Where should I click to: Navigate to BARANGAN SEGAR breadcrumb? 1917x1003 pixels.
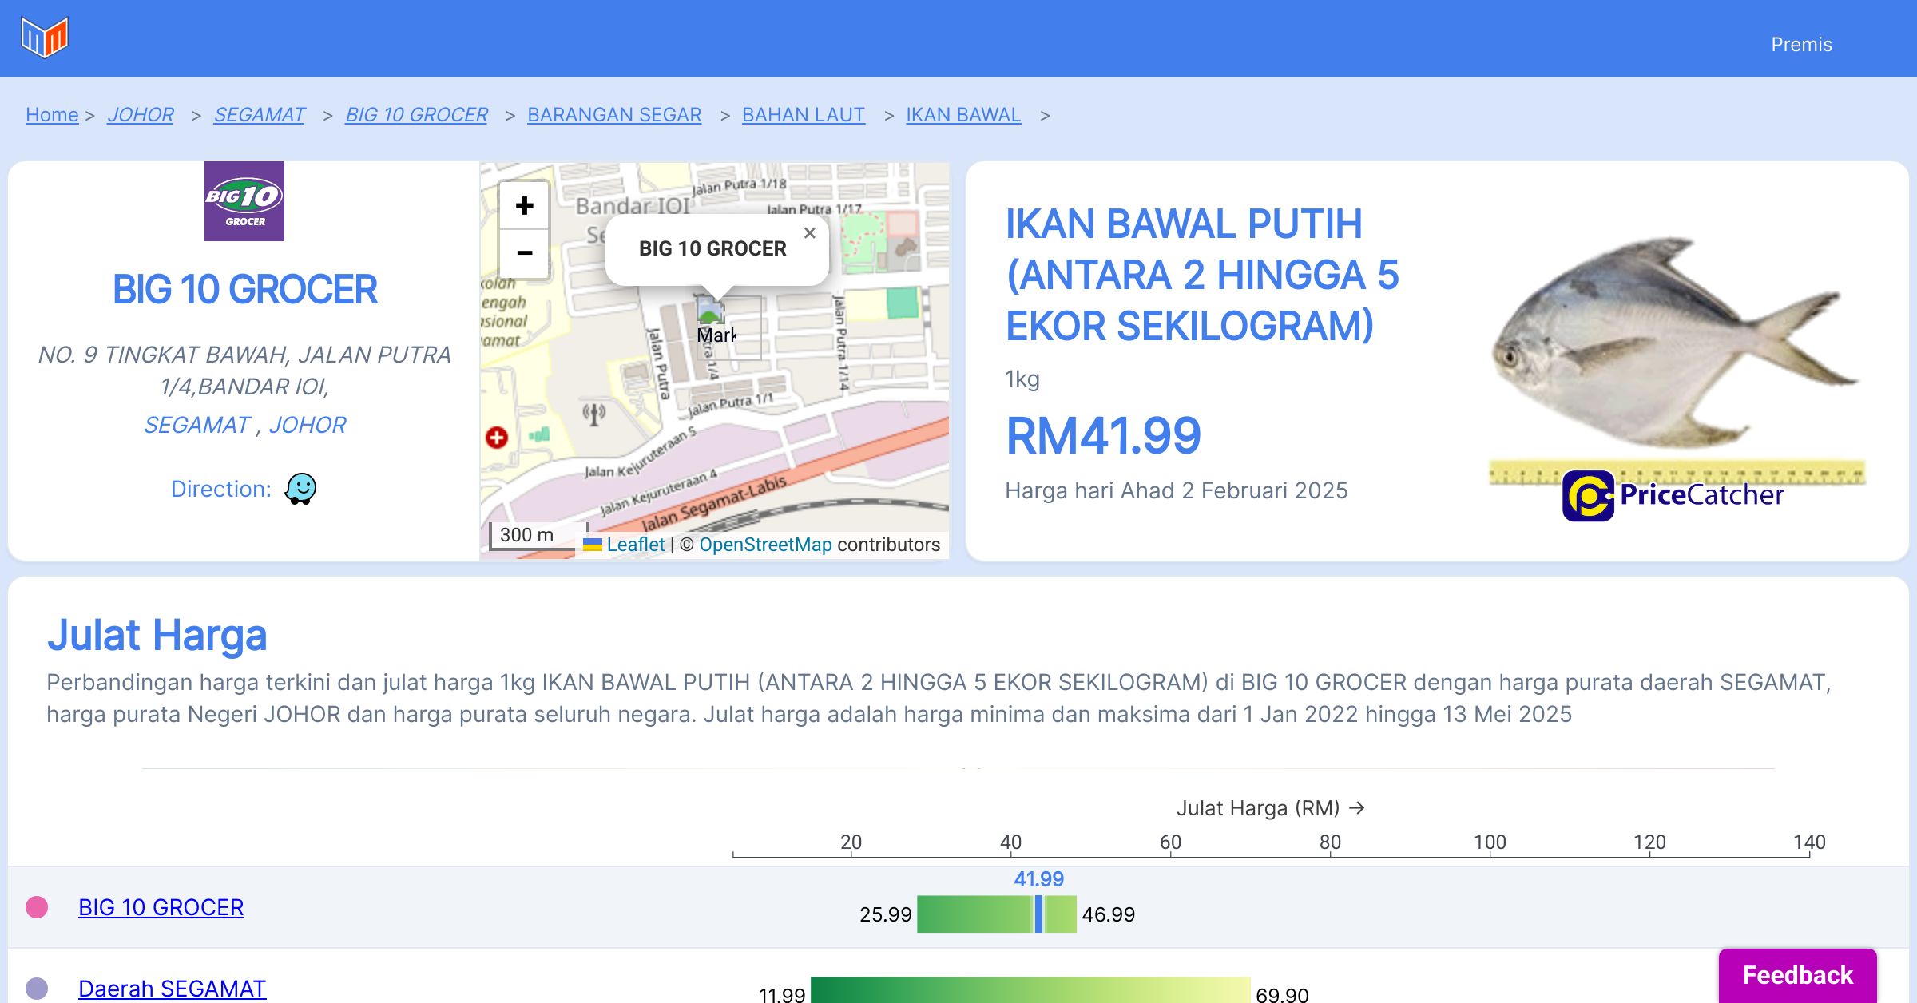coord(614,115)
